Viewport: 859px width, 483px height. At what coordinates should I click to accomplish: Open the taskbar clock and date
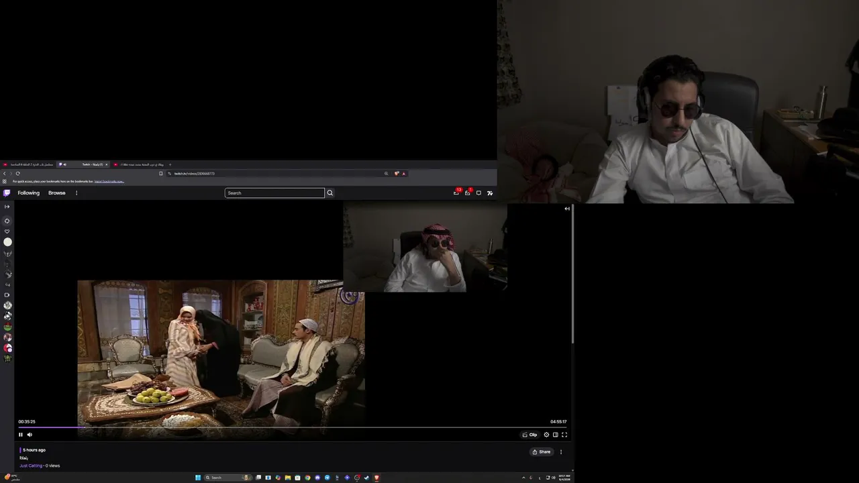564,478
